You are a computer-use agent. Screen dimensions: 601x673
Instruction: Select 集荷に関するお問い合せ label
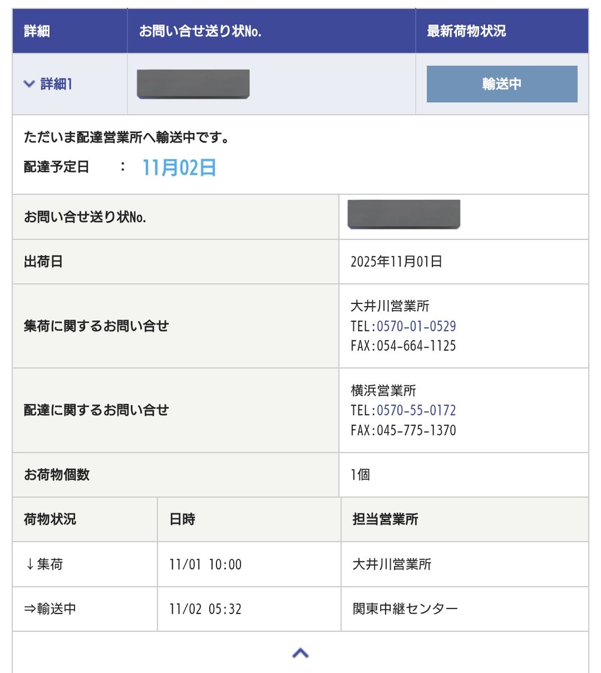point(96,326)
